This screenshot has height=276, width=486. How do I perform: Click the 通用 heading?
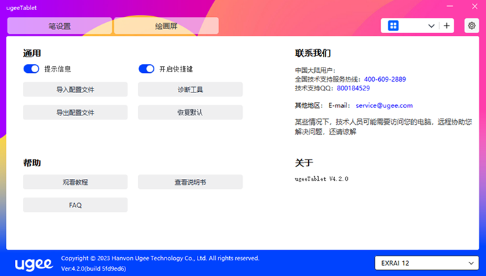(32, 53)
